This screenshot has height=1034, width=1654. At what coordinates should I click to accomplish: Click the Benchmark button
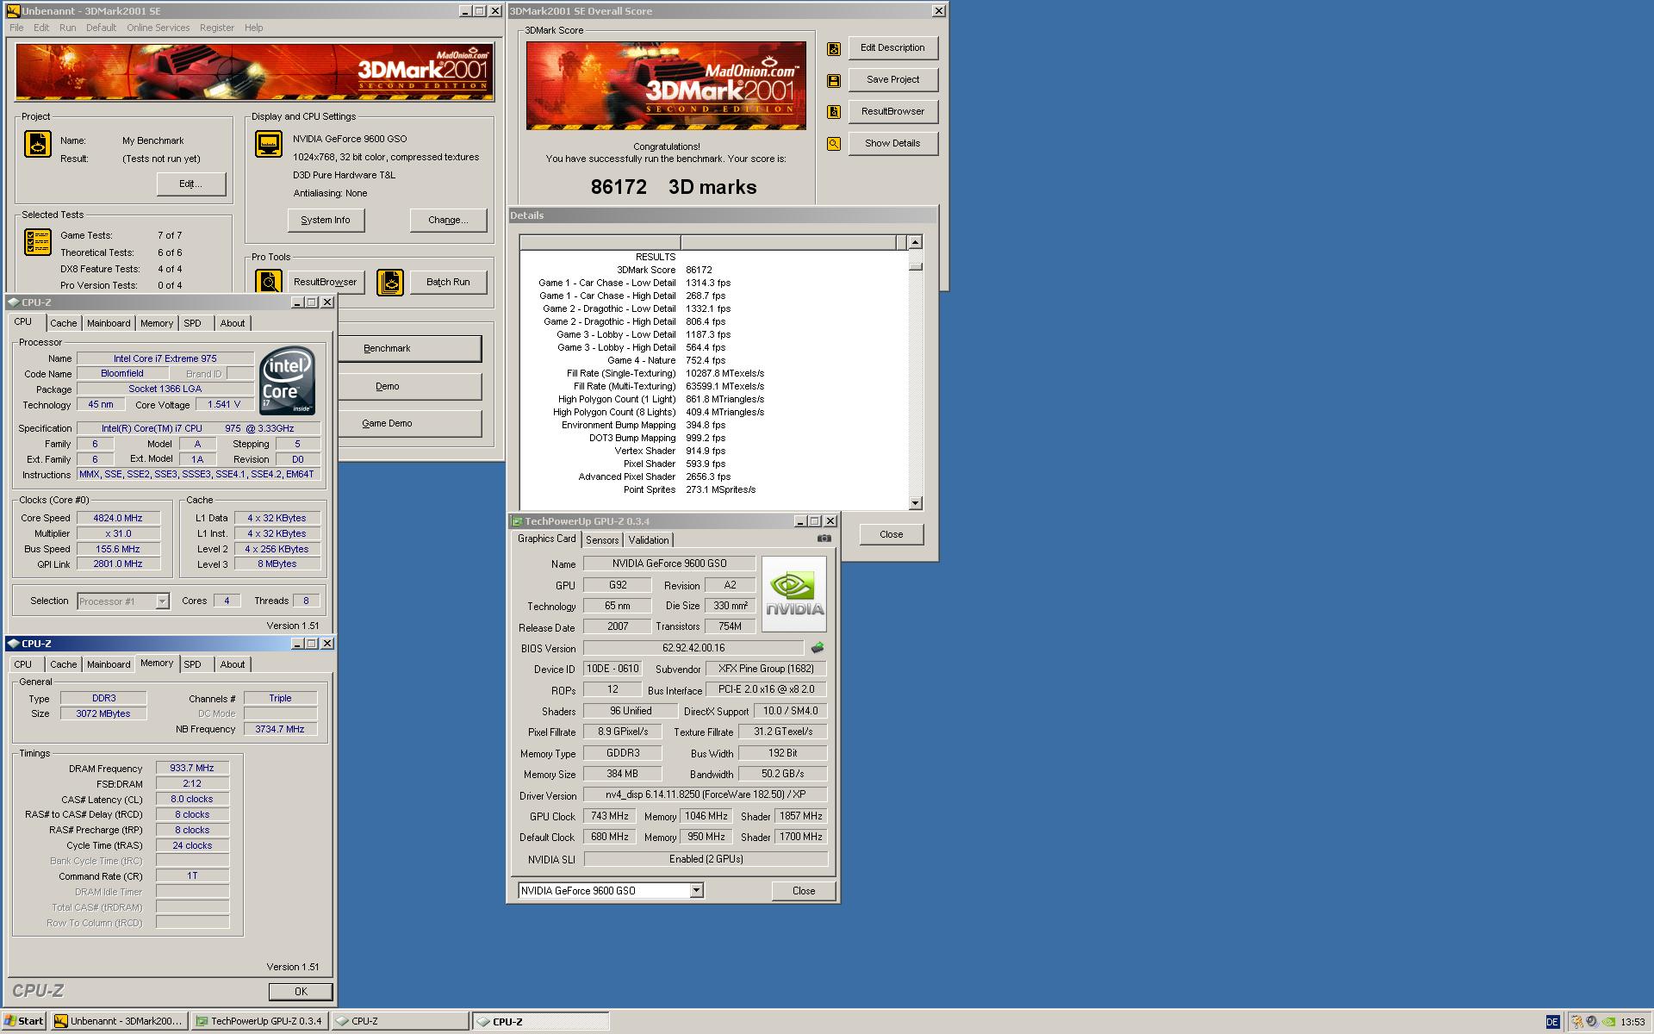(408, 349)
